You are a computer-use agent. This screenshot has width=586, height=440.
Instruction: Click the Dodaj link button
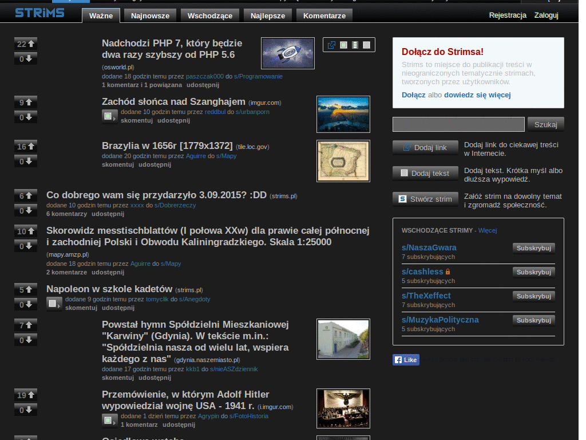[x=425, y=147]
